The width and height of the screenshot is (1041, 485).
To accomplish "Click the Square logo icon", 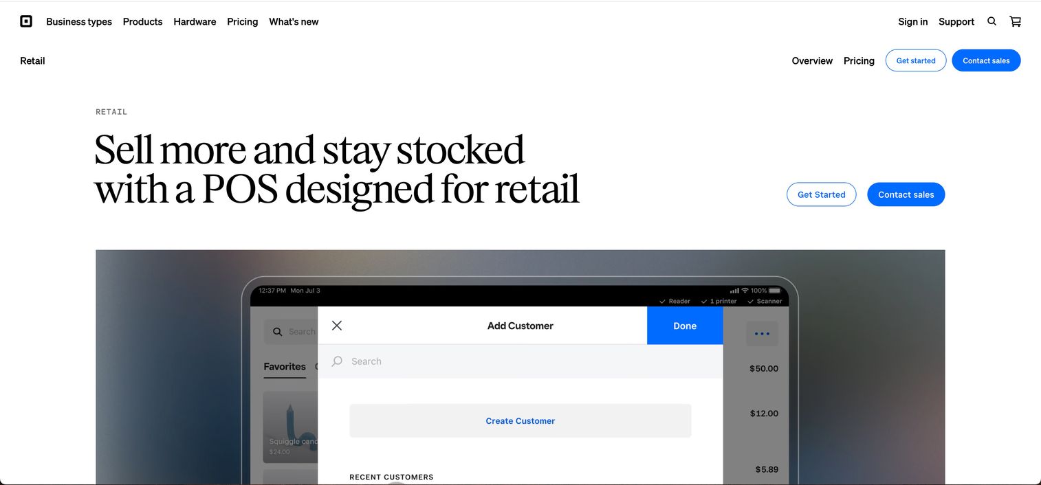I will tap(26, 21).
